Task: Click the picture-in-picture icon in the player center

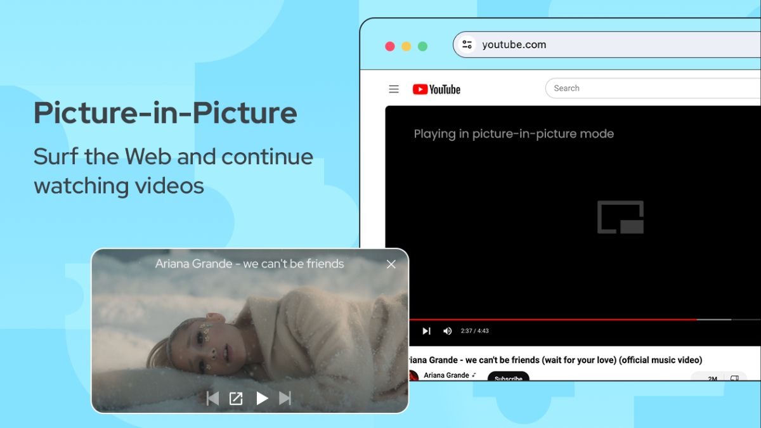Action: pos(621,217)
